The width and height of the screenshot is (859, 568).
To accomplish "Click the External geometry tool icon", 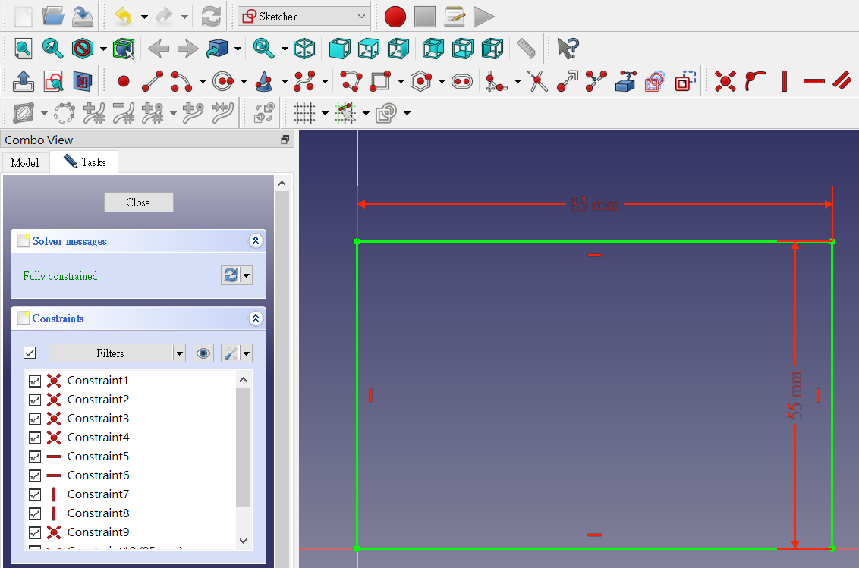I will pos(625,82).
